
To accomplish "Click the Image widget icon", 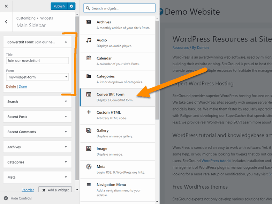I will [x=89, y=149].
